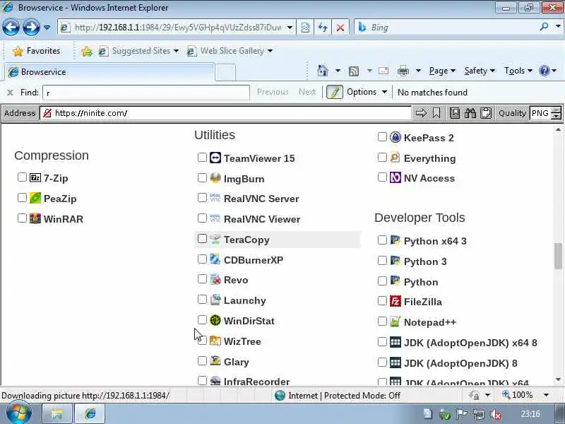This screenshot has height=424, width=565.
Task: Click the Read Mail icon
Action: [383, 71]
